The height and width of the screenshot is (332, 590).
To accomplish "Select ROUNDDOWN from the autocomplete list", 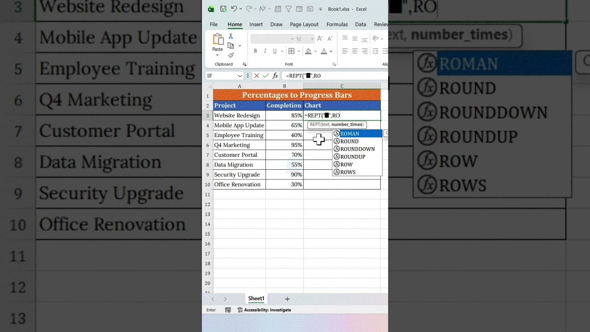I will (x=357, y=149).
